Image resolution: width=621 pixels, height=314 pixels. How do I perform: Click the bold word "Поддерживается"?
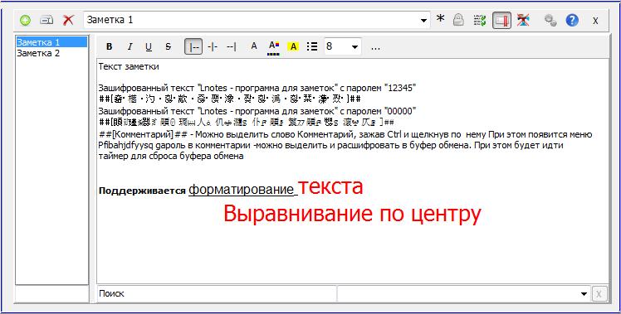click(142, 191)
